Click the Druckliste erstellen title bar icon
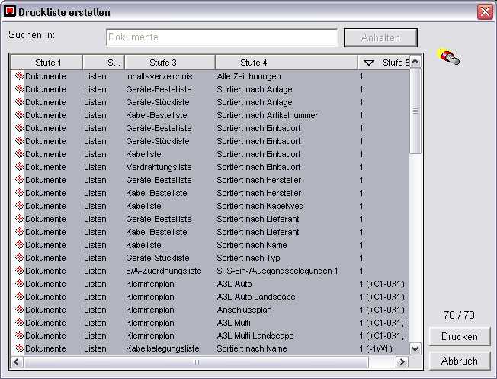Screen dimensions: 497x379 pyautogui.click(x=10, y=11)
